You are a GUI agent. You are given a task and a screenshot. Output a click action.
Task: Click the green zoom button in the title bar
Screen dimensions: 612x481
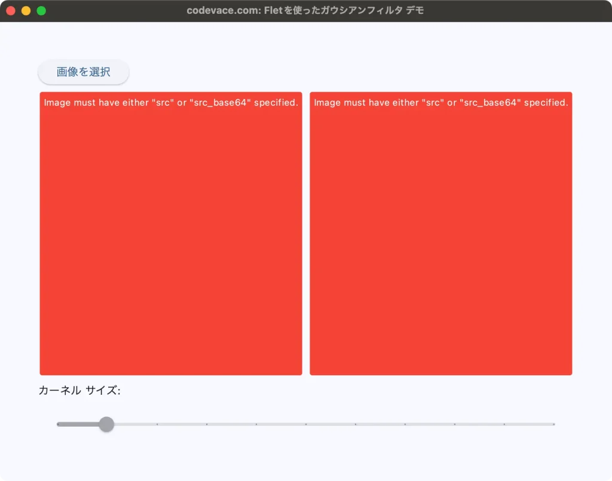point(41,10)
